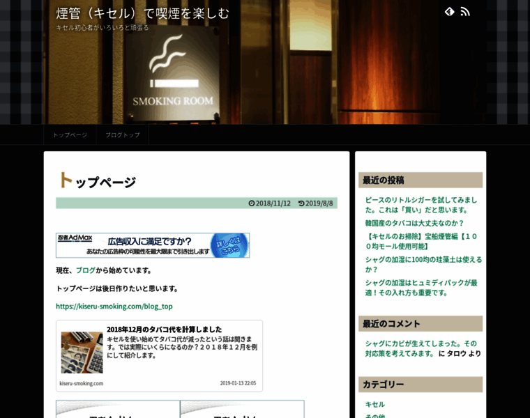Click kiseru-smoking.com domain text in blog card

pos(82,383)
